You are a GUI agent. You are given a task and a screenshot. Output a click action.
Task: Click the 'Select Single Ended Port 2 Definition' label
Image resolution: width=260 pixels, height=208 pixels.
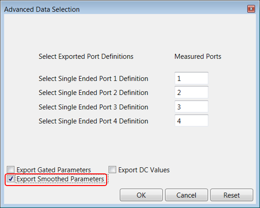pyautogui.click(x=94, y=93)
